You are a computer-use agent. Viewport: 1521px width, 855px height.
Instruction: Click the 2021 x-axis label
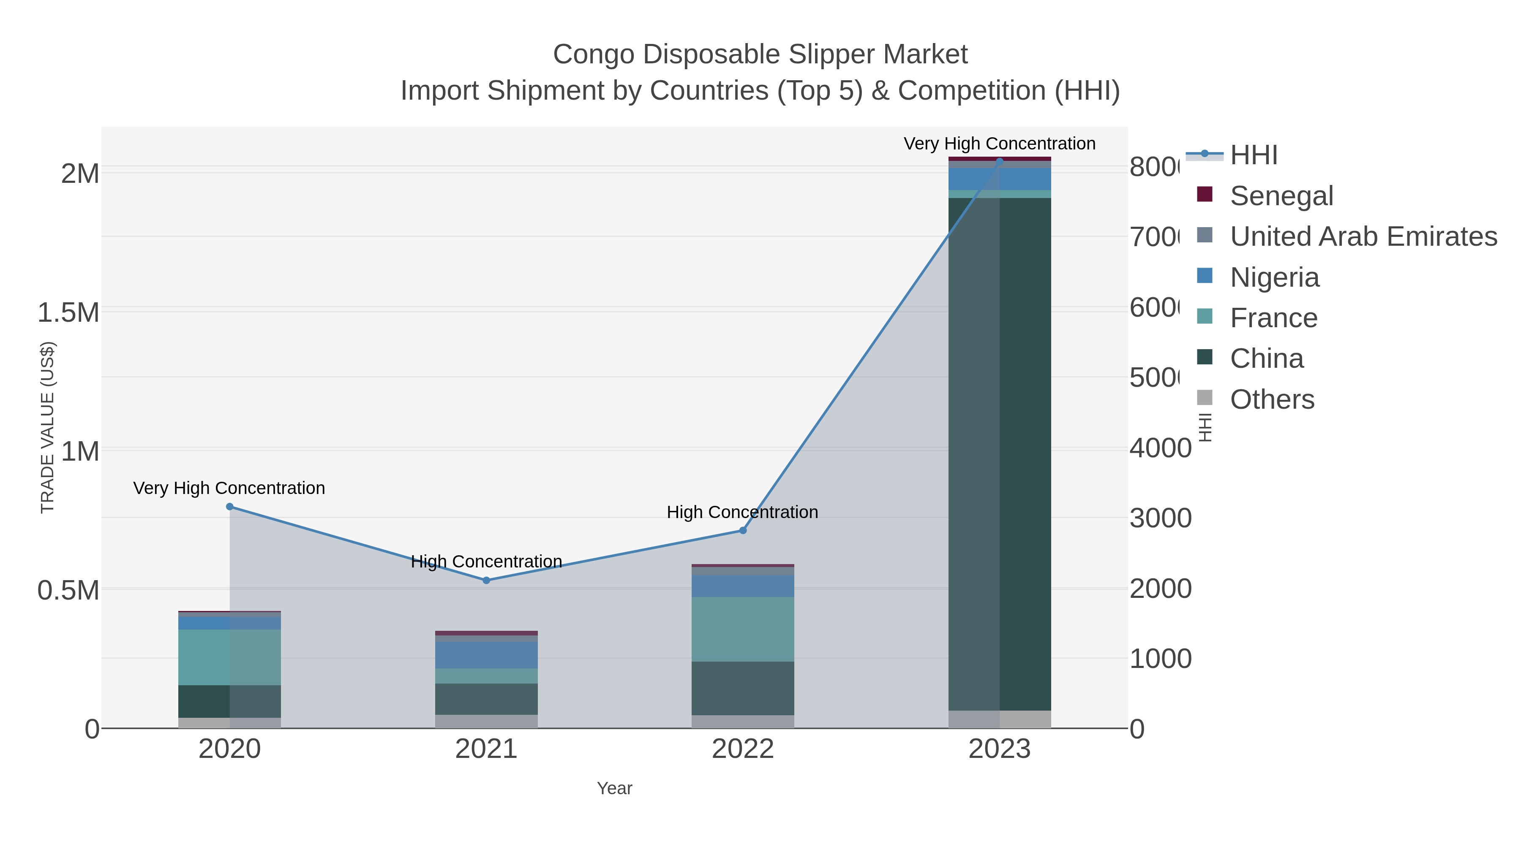[x=487, y=749]
